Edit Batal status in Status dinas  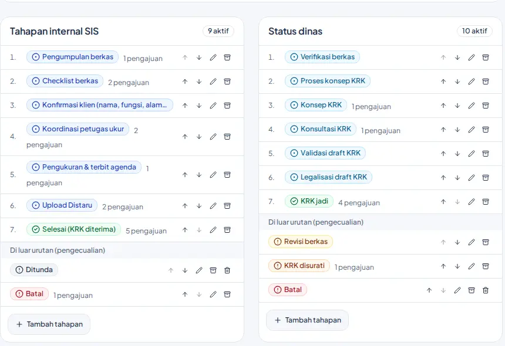point(457,290)
